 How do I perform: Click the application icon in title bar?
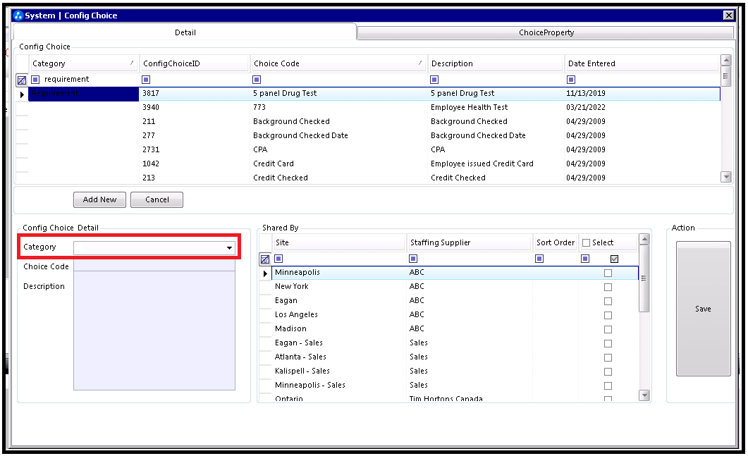coord(18,16)
